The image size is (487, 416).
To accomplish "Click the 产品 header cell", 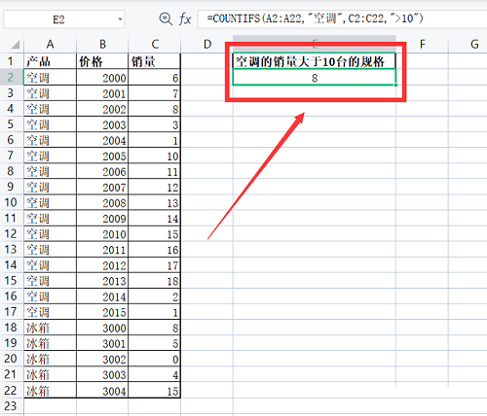I will (x=50, y=61).
